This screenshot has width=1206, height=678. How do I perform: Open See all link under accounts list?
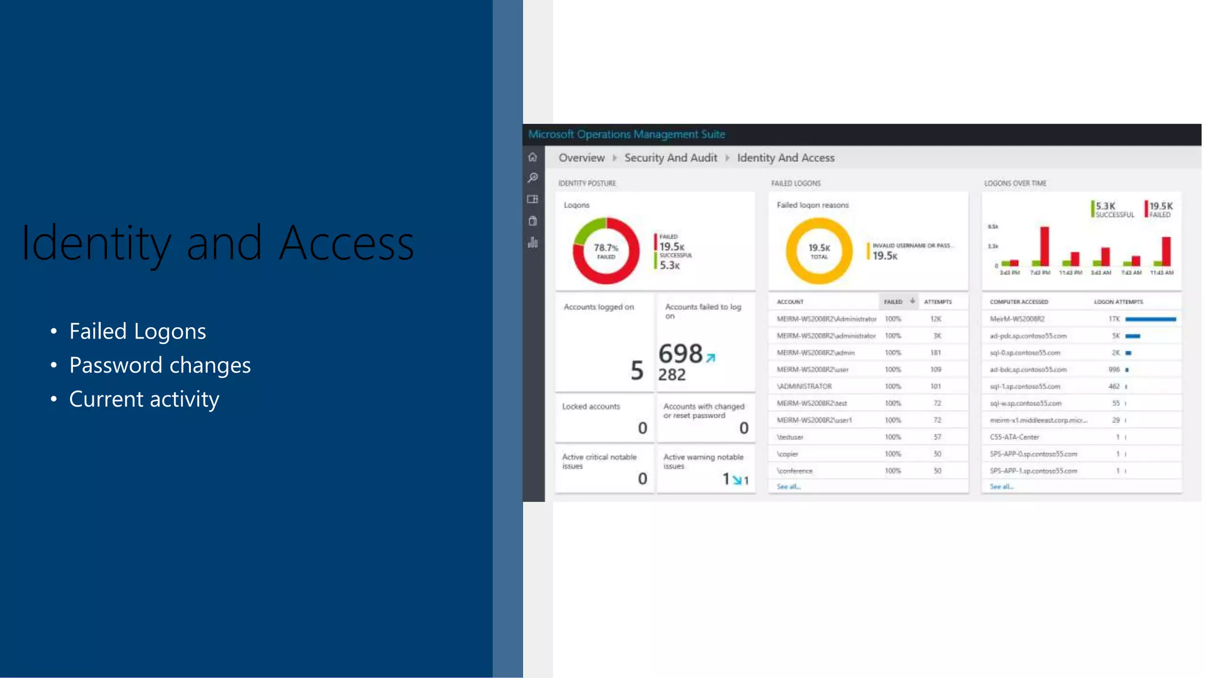[x=788, y=487]
